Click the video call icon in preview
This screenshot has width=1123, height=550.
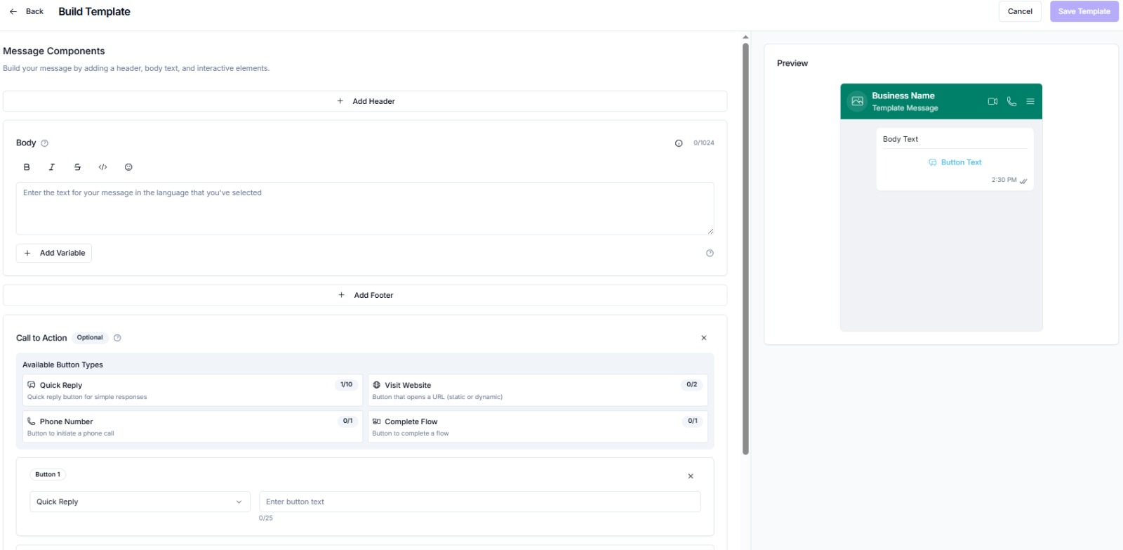(992, 101)
